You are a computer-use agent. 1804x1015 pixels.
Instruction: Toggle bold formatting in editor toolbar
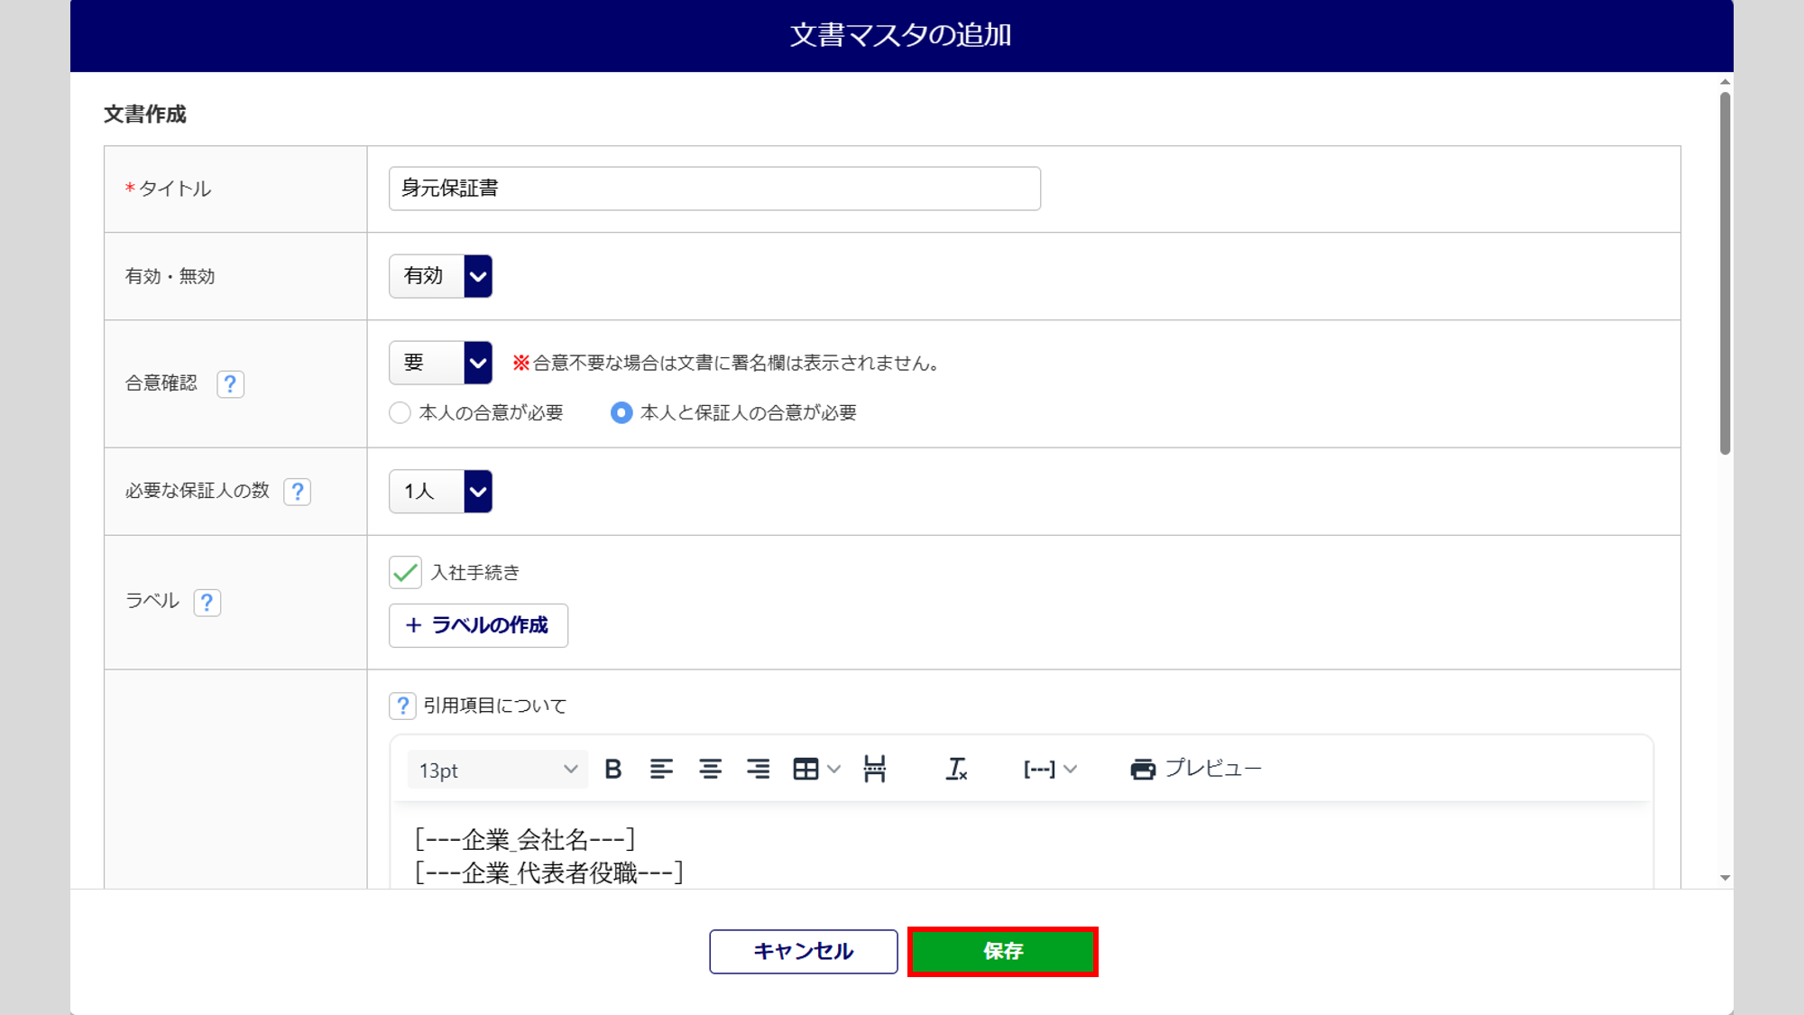(x=613, y=769)
